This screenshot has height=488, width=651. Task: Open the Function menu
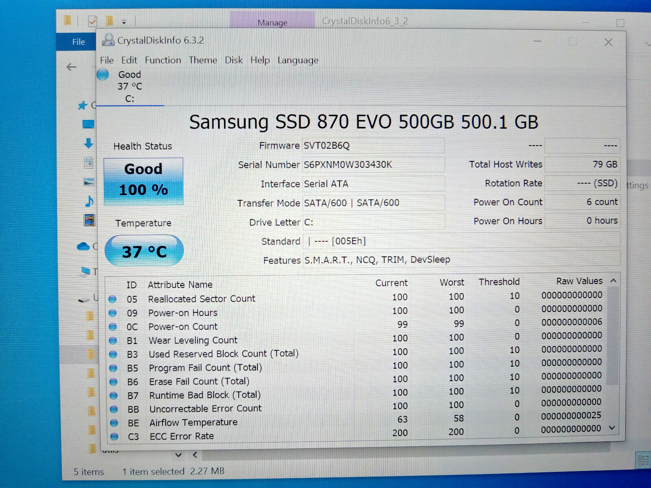click(163, 60)
